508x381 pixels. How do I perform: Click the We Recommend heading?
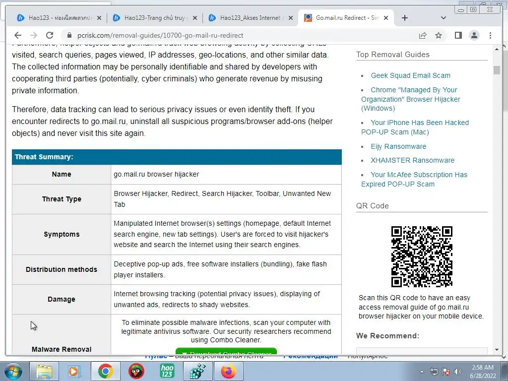point(387,336)
